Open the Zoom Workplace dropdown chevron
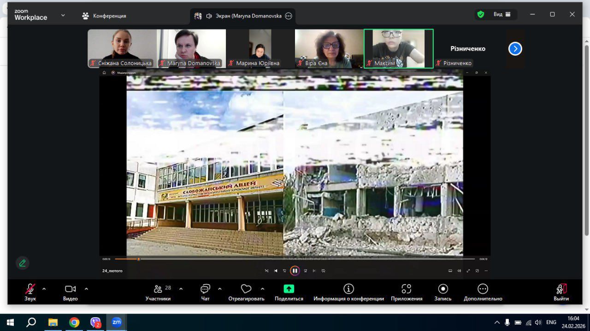 (63, 15)
